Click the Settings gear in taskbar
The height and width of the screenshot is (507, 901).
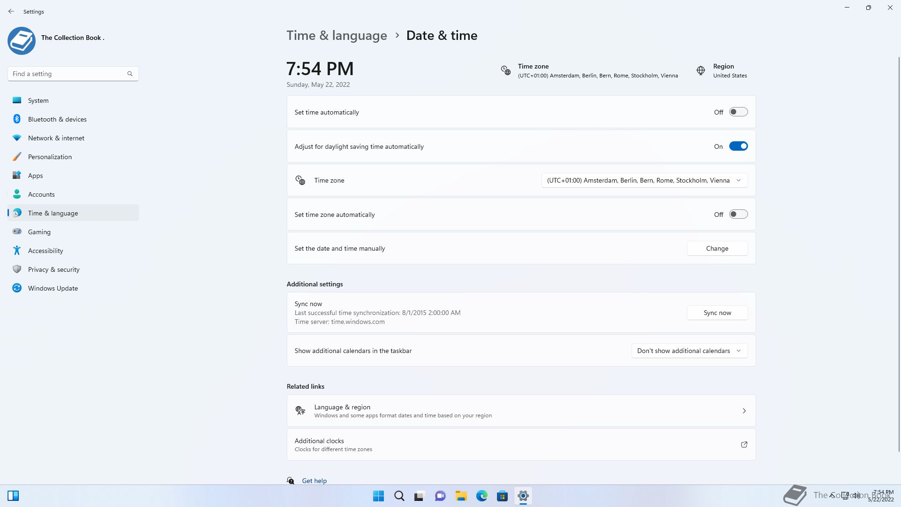[x=523, y=496]
